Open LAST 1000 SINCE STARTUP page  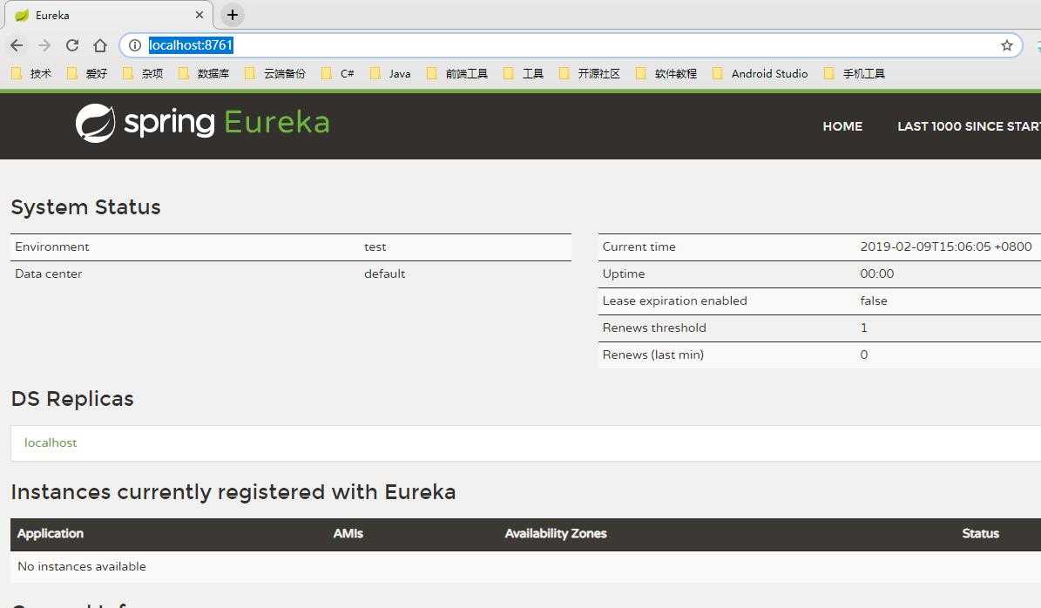969,126
